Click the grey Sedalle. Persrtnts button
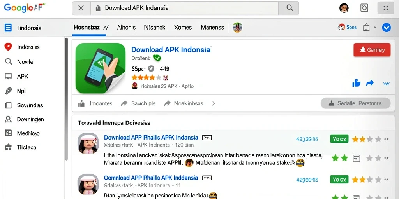This screenshot has height=199, width=399. tap(355, 103)
